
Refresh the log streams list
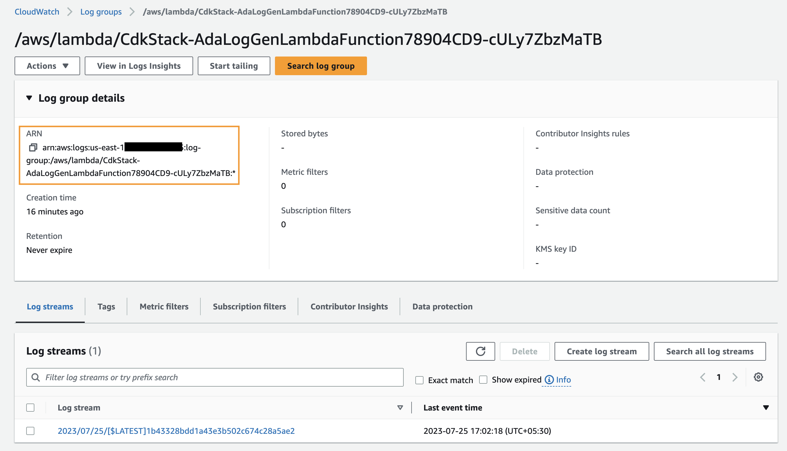pos(480,351)
